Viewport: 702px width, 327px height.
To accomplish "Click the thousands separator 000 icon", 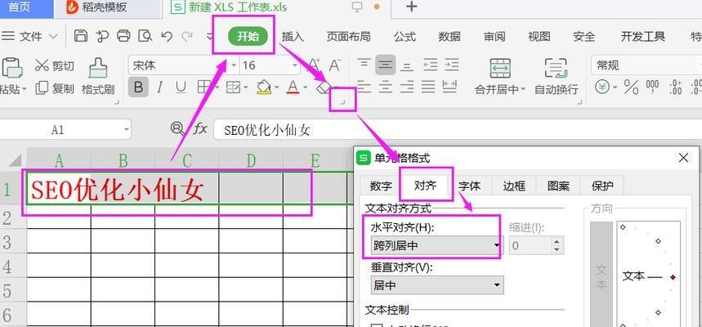I will pos(652,87).
